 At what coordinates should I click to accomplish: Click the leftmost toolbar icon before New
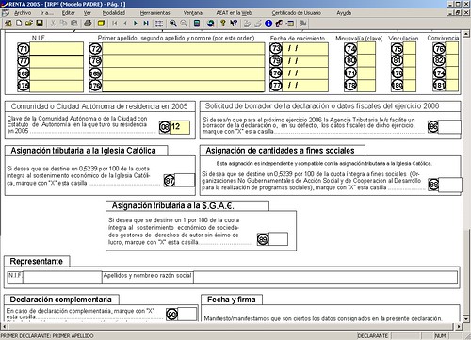(x=8, y=24)
